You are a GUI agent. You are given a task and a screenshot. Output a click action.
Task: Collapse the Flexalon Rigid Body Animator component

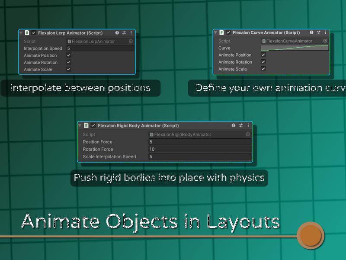(x=80, y=126)
